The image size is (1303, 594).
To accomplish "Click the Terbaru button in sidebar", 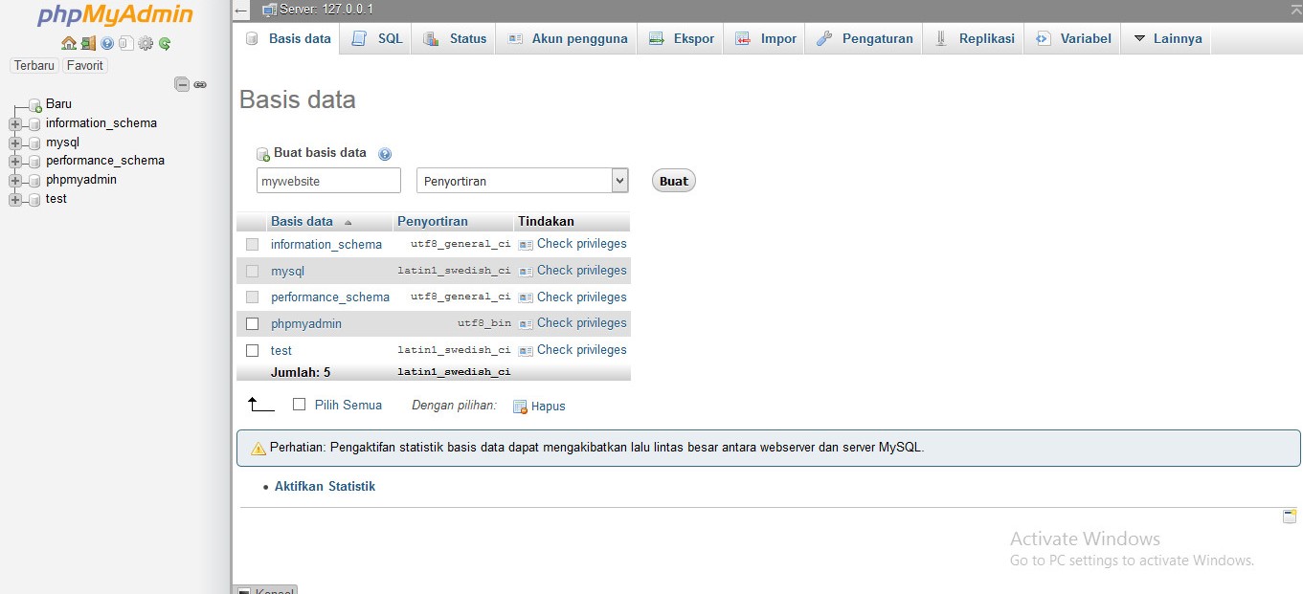I will (34, 66).
